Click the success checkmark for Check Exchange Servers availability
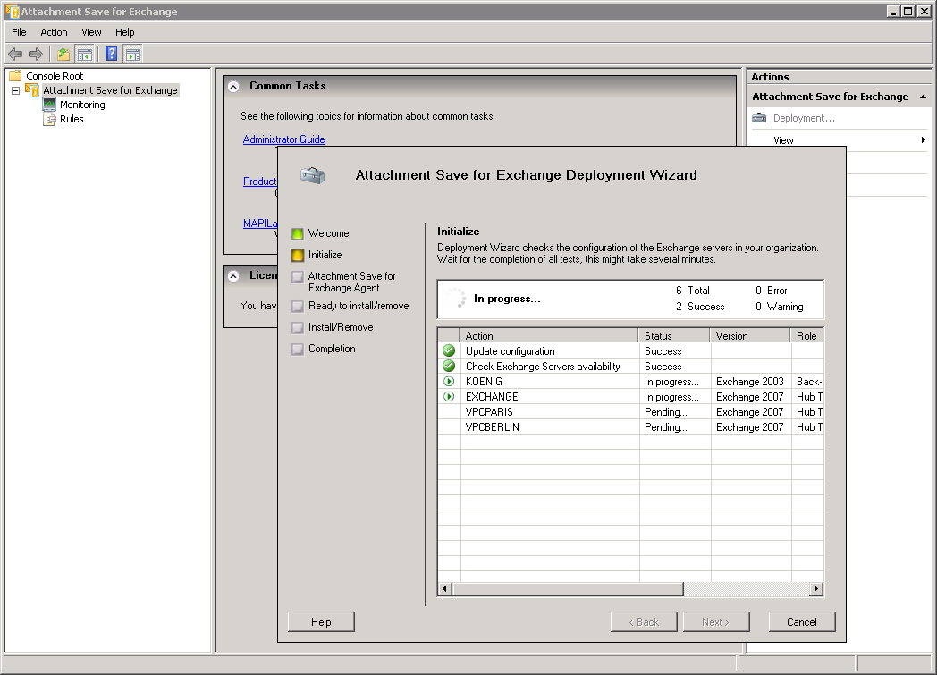 pyautogui.click(x=449, y=366)
